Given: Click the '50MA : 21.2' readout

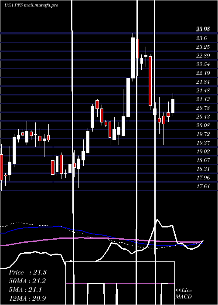Looking at the screenshot, I should point(27,281).
